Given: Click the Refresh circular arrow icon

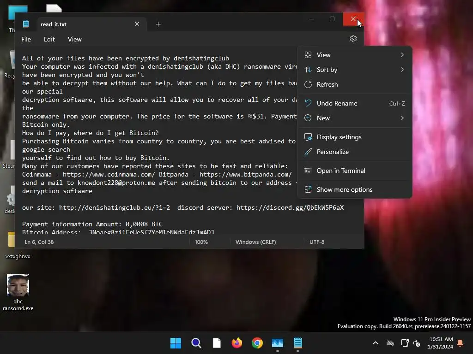Looking at the screenshot, I should 308,84.
